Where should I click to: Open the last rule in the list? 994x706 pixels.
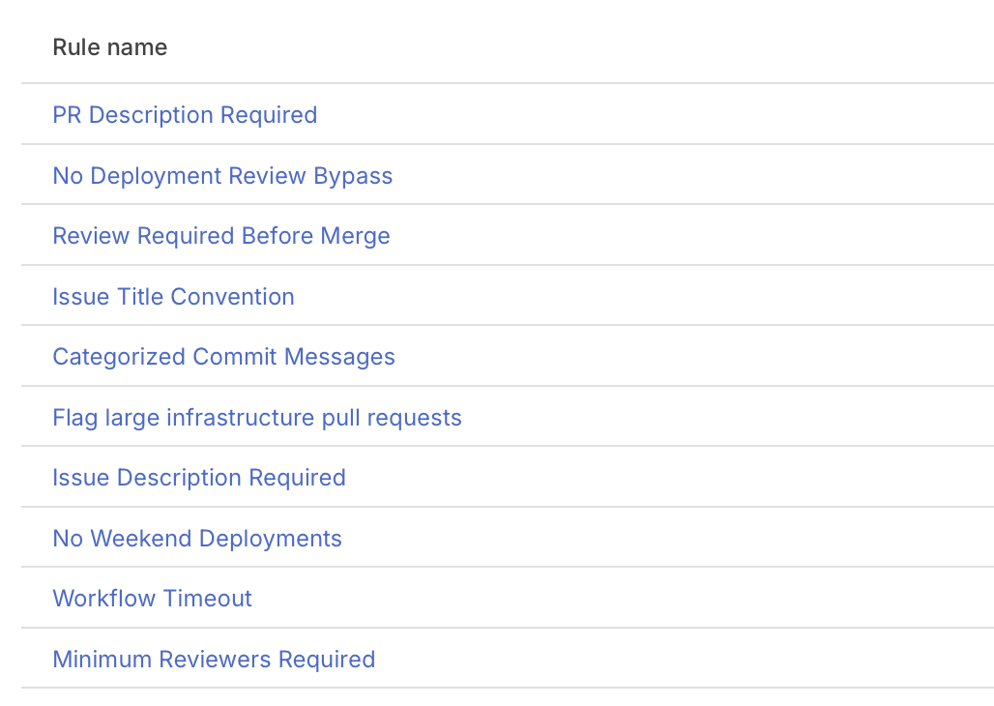click(214, 660)
